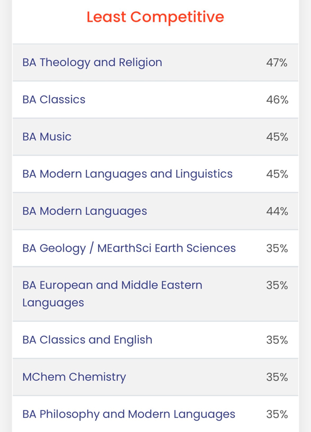Click 35% beside European and Middle Eastern Languages
Screen dimensions: 311x432
tap(277, 285)
